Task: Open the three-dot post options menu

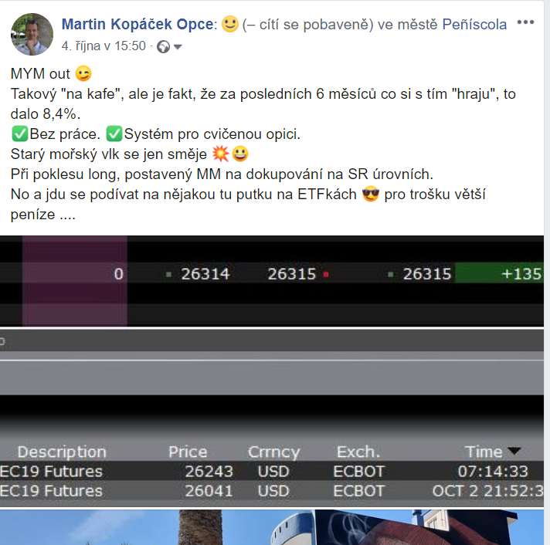Action: coord(525,22)
